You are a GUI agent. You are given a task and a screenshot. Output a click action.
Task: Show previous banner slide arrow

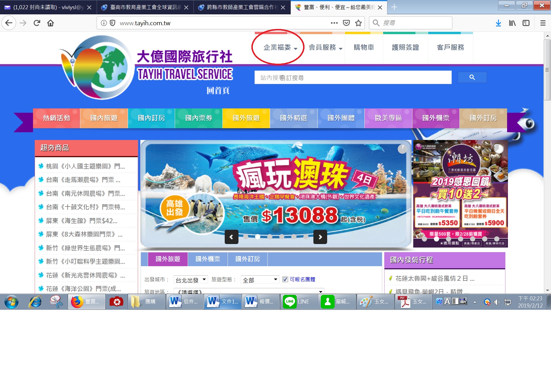[231, 237]
